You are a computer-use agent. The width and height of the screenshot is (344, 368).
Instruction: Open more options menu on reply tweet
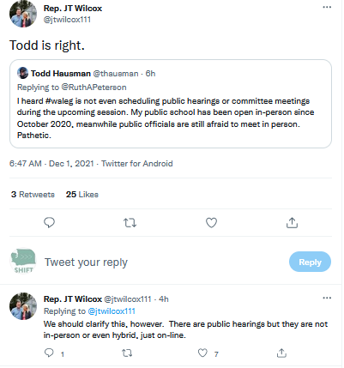327,298
